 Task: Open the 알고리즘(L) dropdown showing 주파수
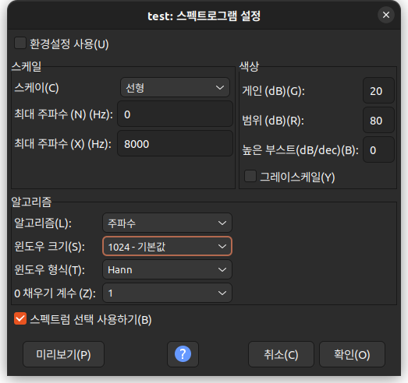pyautogui.click(x=167, y=223)
